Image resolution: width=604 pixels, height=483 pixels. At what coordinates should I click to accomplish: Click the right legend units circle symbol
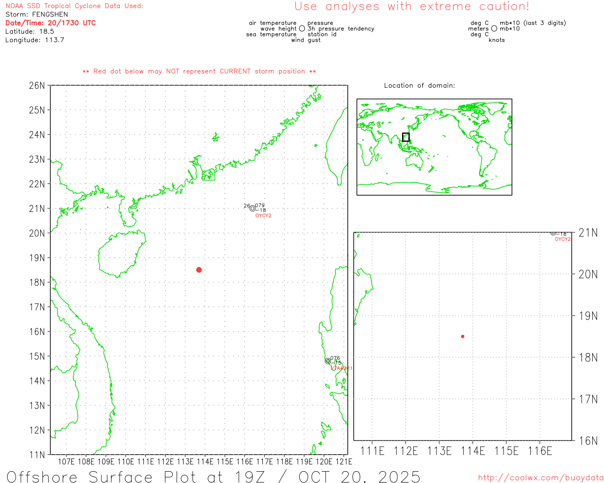click(x=494, y=29)
